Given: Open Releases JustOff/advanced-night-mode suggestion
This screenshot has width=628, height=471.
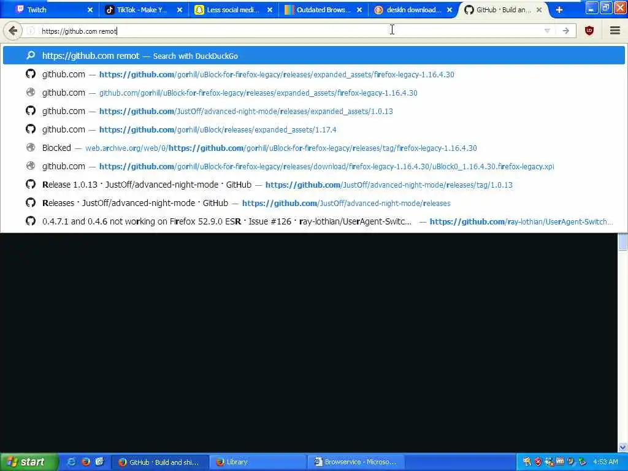Looking at the screenshot, I should click(313, 203).
